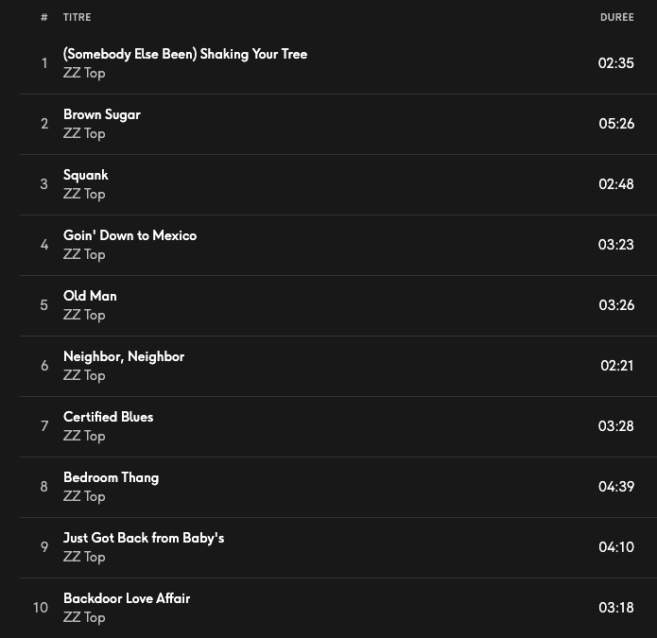Open Certified Blues track

click(108, 417)
